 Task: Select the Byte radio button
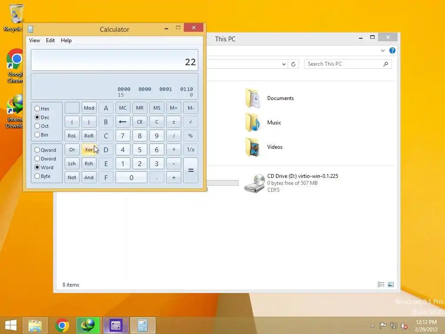[37, 176]
